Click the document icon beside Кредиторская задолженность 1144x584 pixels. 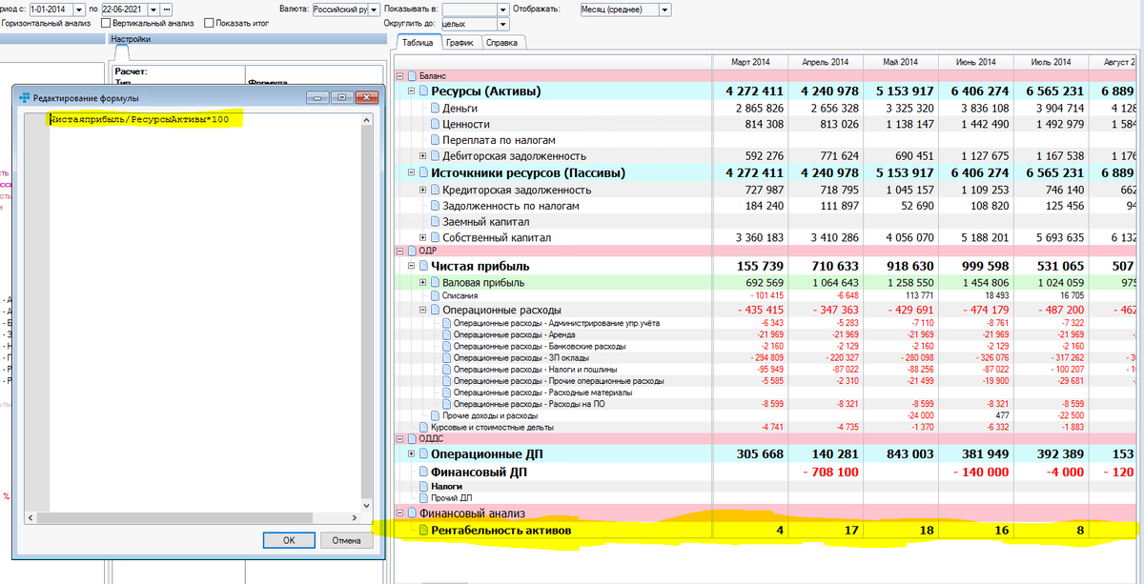click(435, 190)
